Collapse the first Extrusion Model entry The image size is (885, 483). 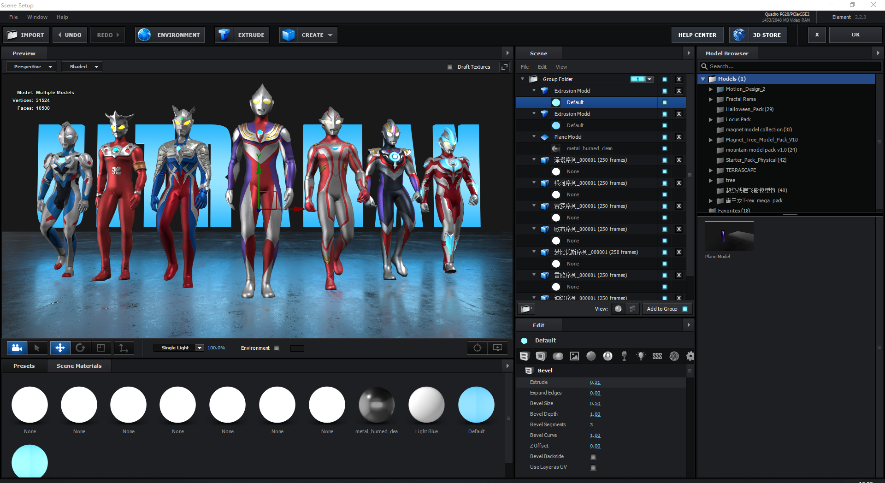pos(534,91)
